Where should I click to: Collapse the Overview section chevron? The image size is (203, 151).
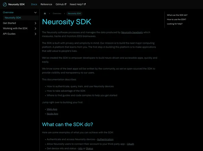(35, 12)
